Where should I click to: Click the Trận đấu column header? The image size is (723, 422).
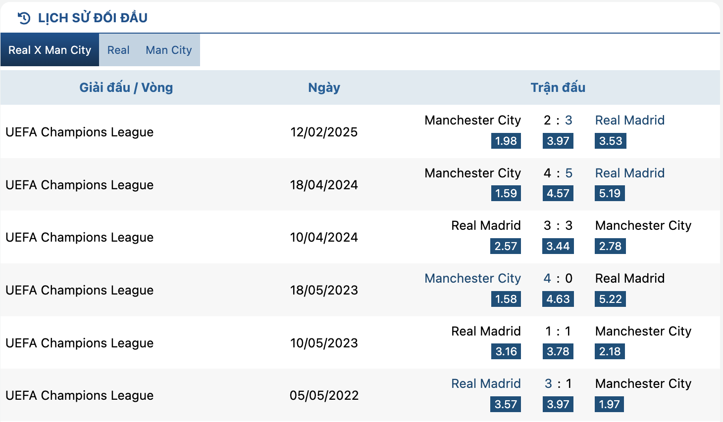click(x=558, y=87)
